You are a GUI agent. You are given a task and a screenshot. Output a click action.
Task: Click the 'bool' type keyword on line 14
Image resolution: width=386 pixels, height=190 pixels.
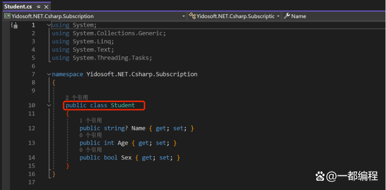pyautogui.click(x=111, y=158)
